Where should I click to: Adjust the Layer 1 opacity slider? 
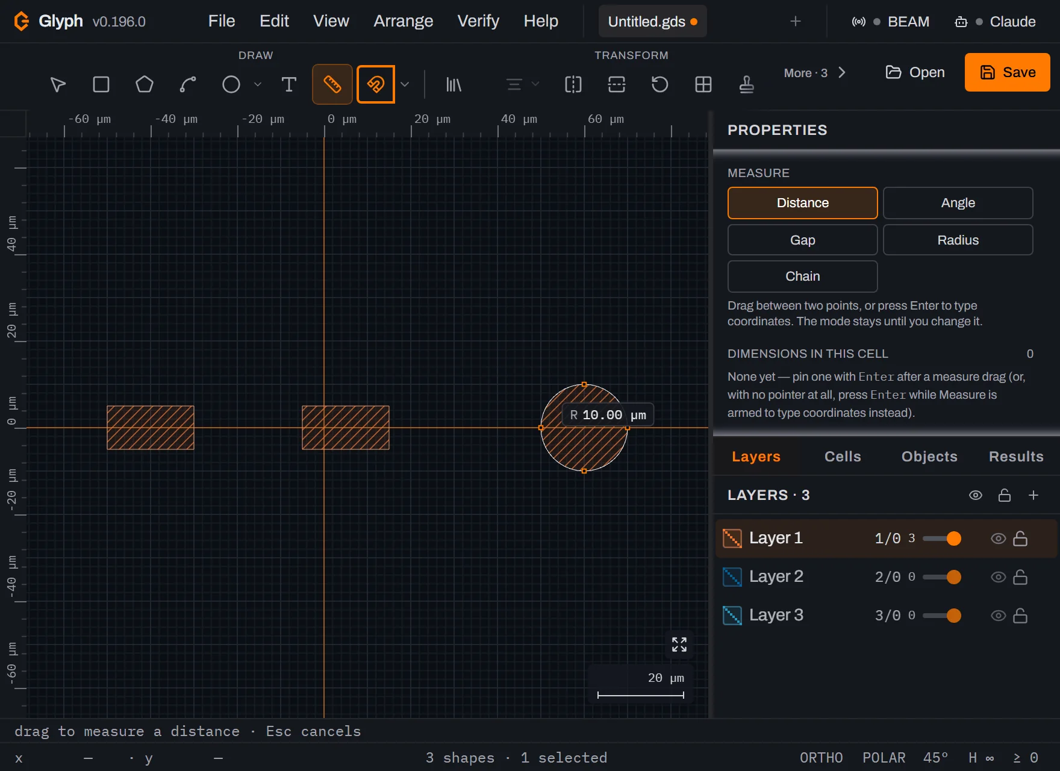click(941, 538)
